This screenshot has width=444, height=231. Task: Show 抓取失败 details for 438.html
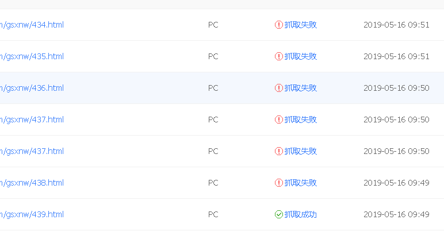click(x=300, y=183)
